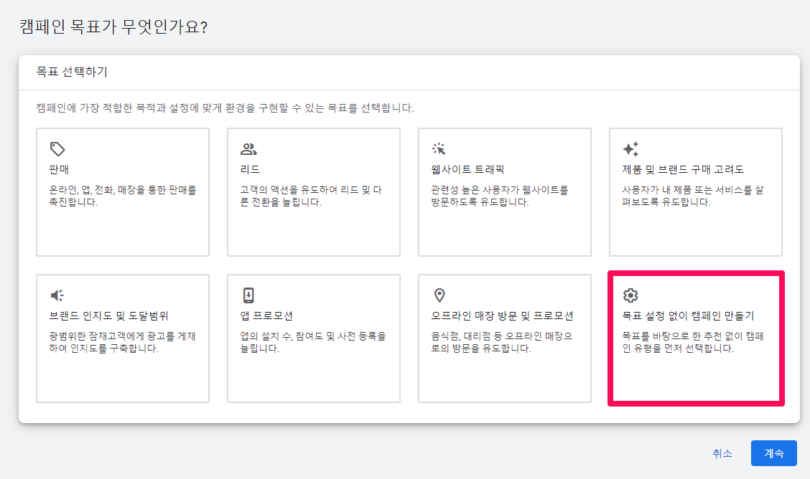Choose 브랜드 인지도 및 도달범위 title
Screen dimensions: 810x479
pos(108,316)
